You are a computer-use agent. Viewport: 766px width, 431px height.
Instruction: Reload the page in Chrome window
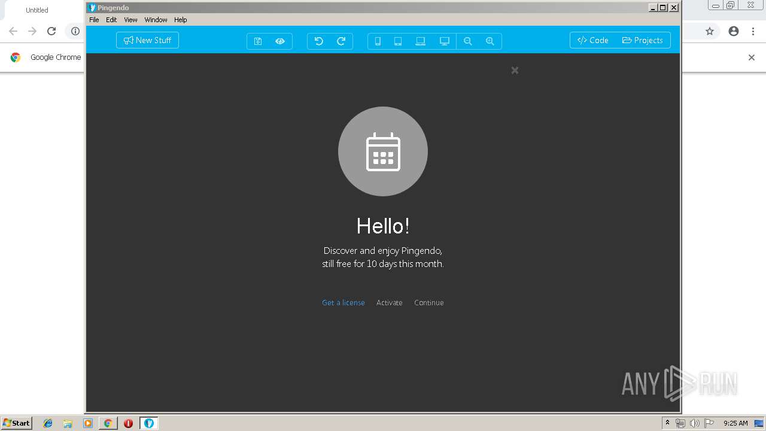click(x=51, y=31)
